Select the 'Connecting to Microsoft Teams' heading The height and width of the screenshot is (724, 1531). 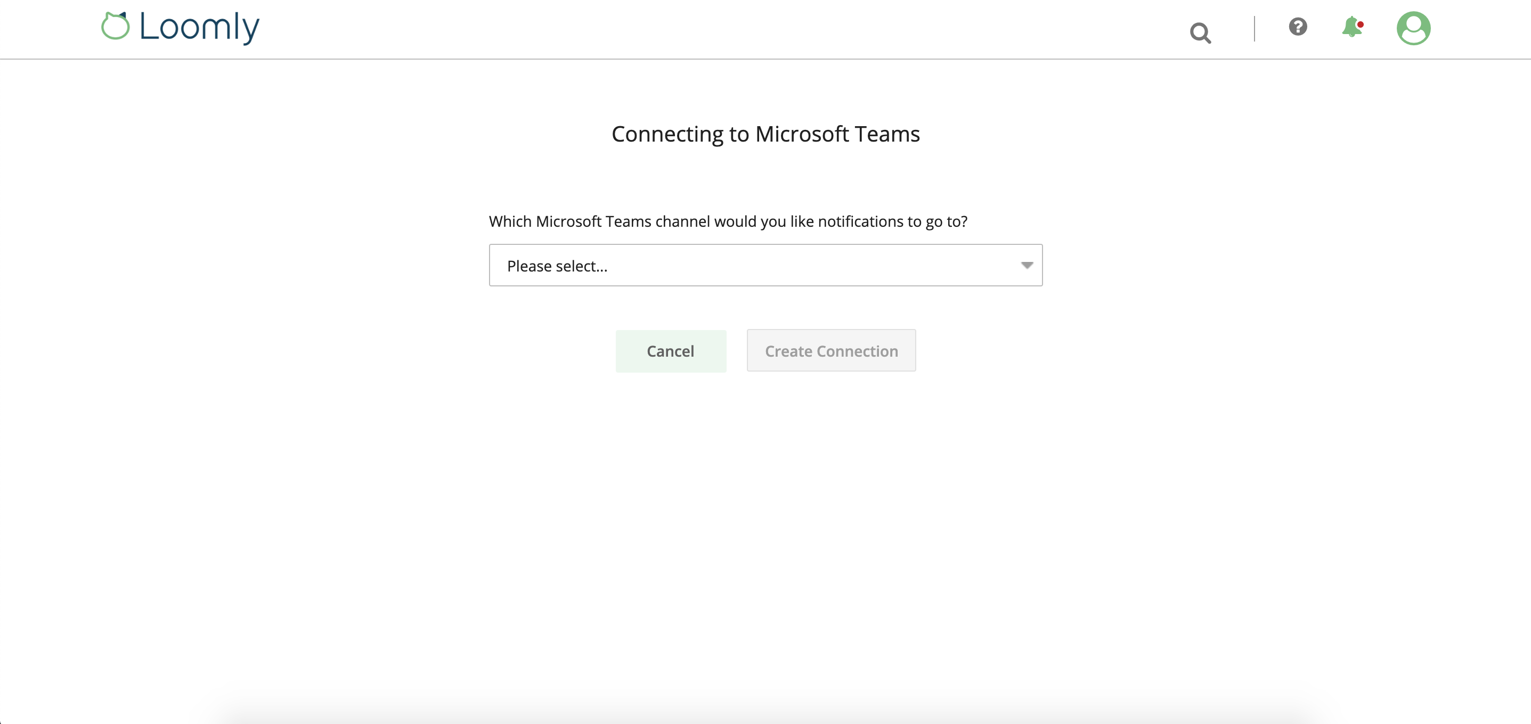coord(765,134)
